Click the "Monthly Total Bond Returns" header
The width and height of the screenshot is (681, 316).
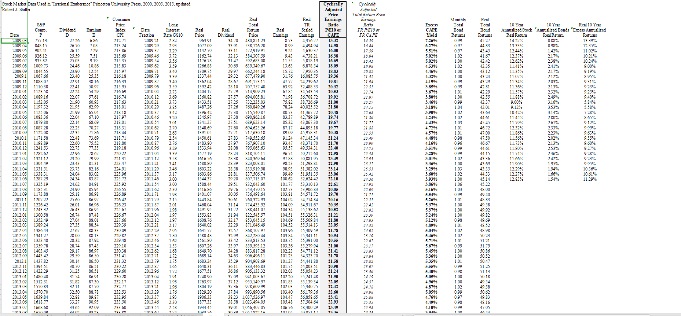pos(458,27)
